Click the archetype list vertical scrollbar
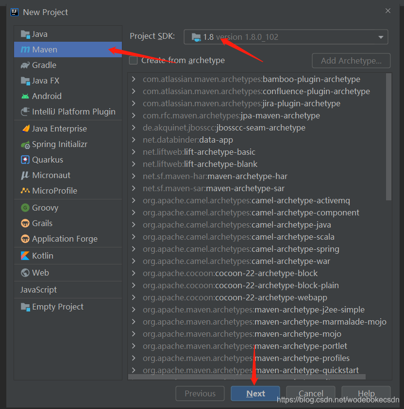Viewport: 404px width, 409px height. tap(388, 137)
